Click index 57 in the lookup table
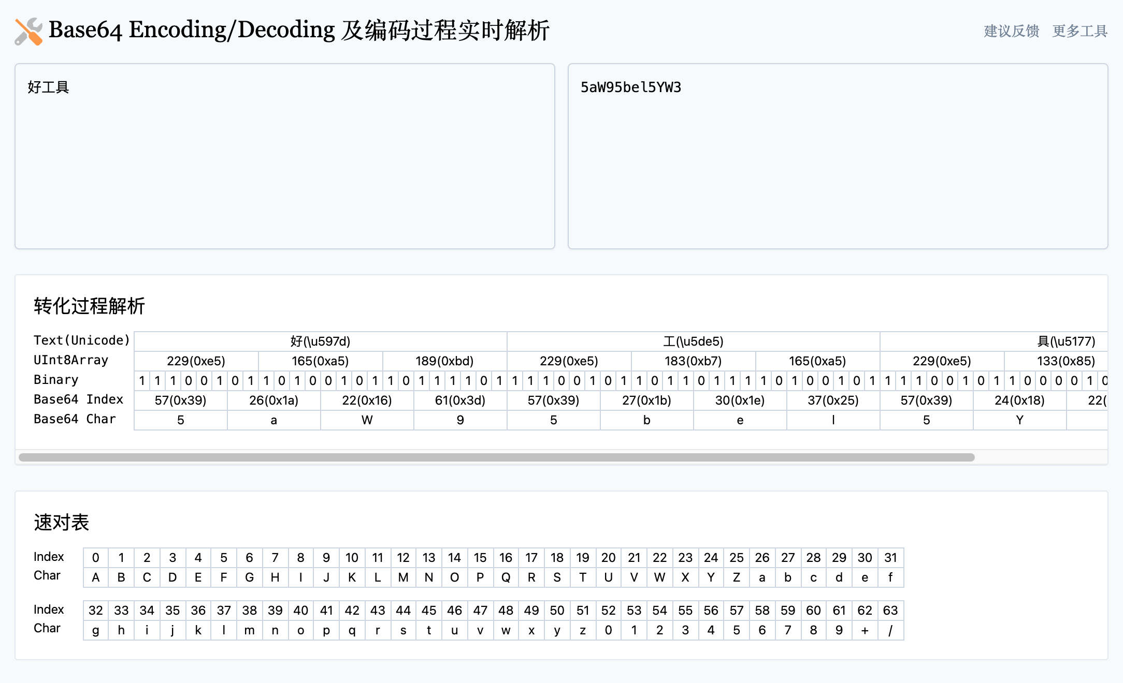 click(x=737, y=611)
